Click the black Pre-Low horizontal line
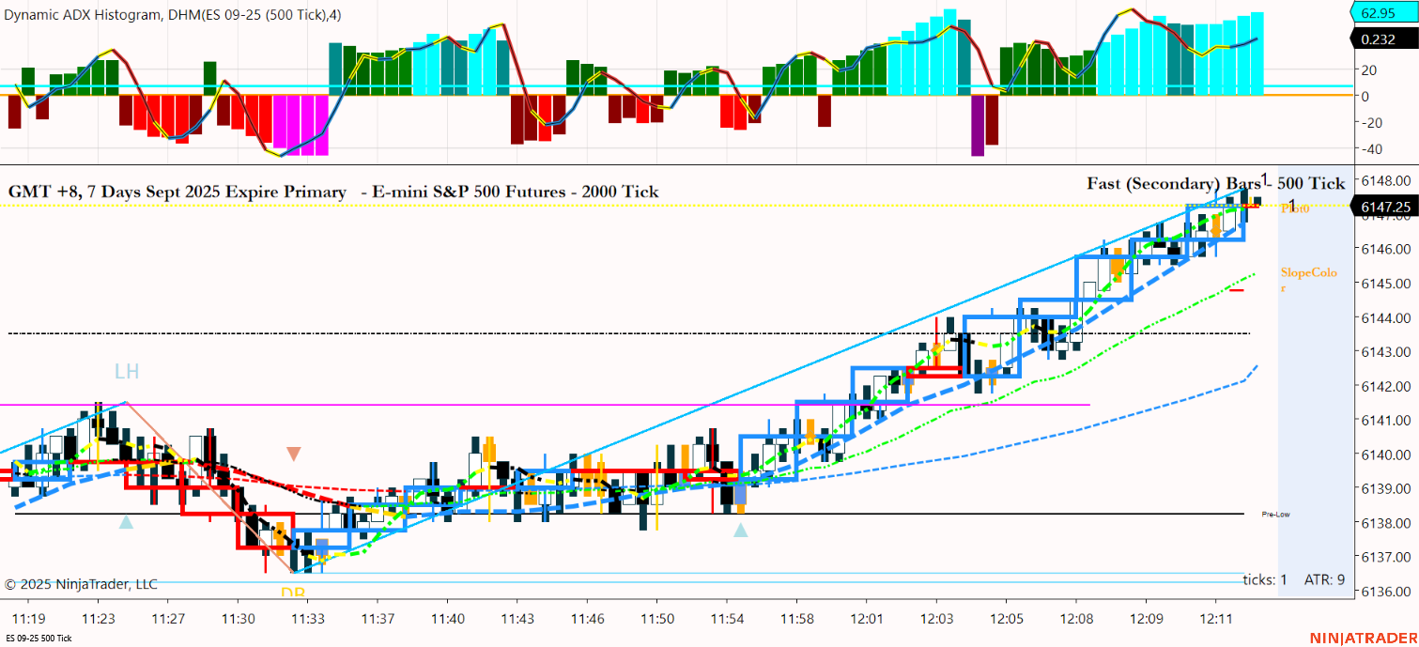 pyautogui.click(x=629, y=514)
